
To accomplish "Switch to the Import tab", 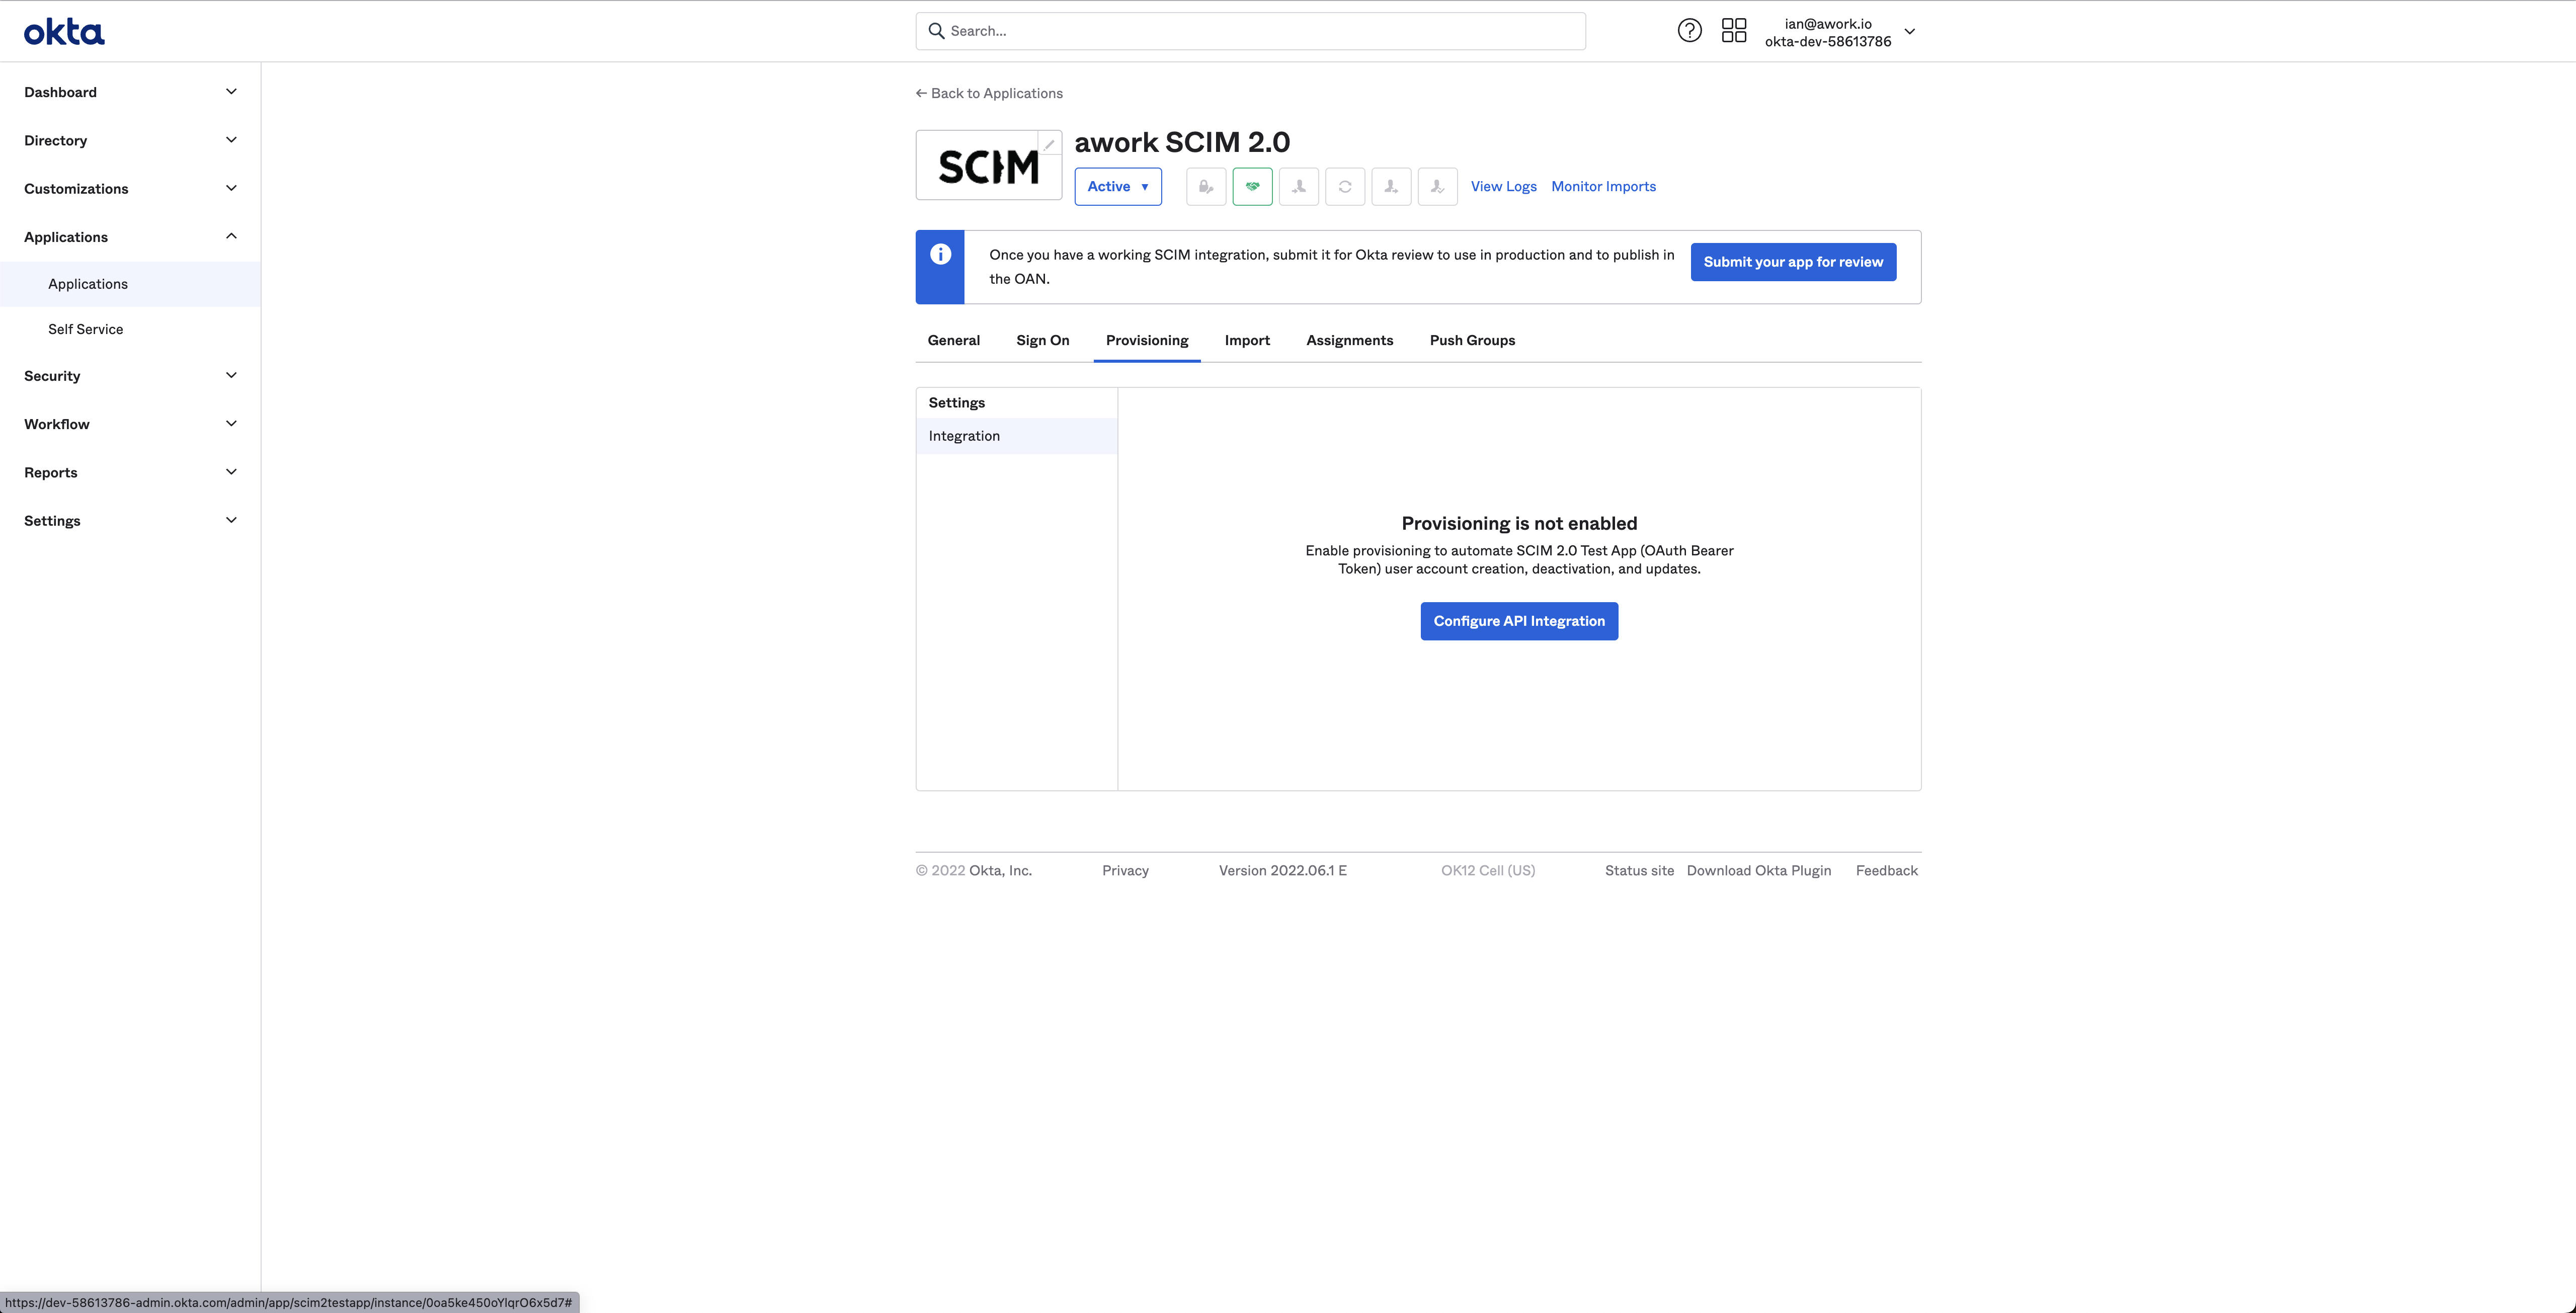I will [x=1247, y=340].
